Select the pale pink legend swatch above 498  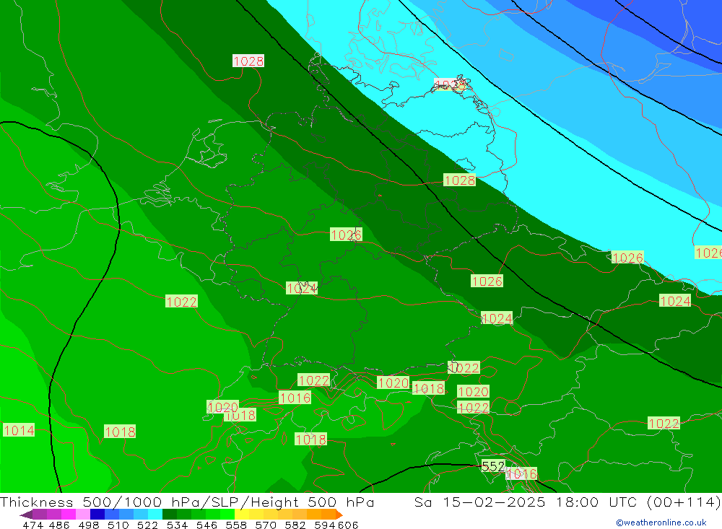coord(83,515)
